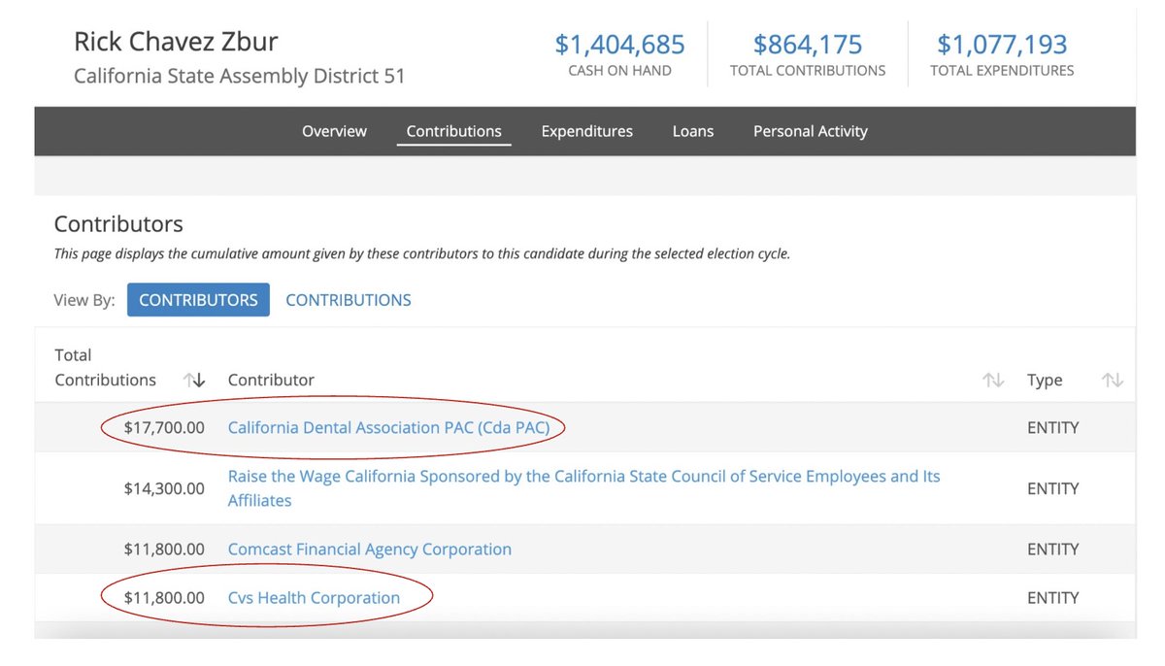Screen dimensions: 1165x666
Task: Click the Type column header
Action: [1045, 381]
